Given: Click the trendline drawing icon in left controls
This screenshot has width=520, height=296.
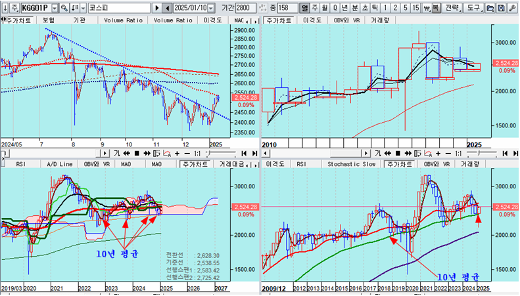Looking at the screenshot, I should (167, 154).
